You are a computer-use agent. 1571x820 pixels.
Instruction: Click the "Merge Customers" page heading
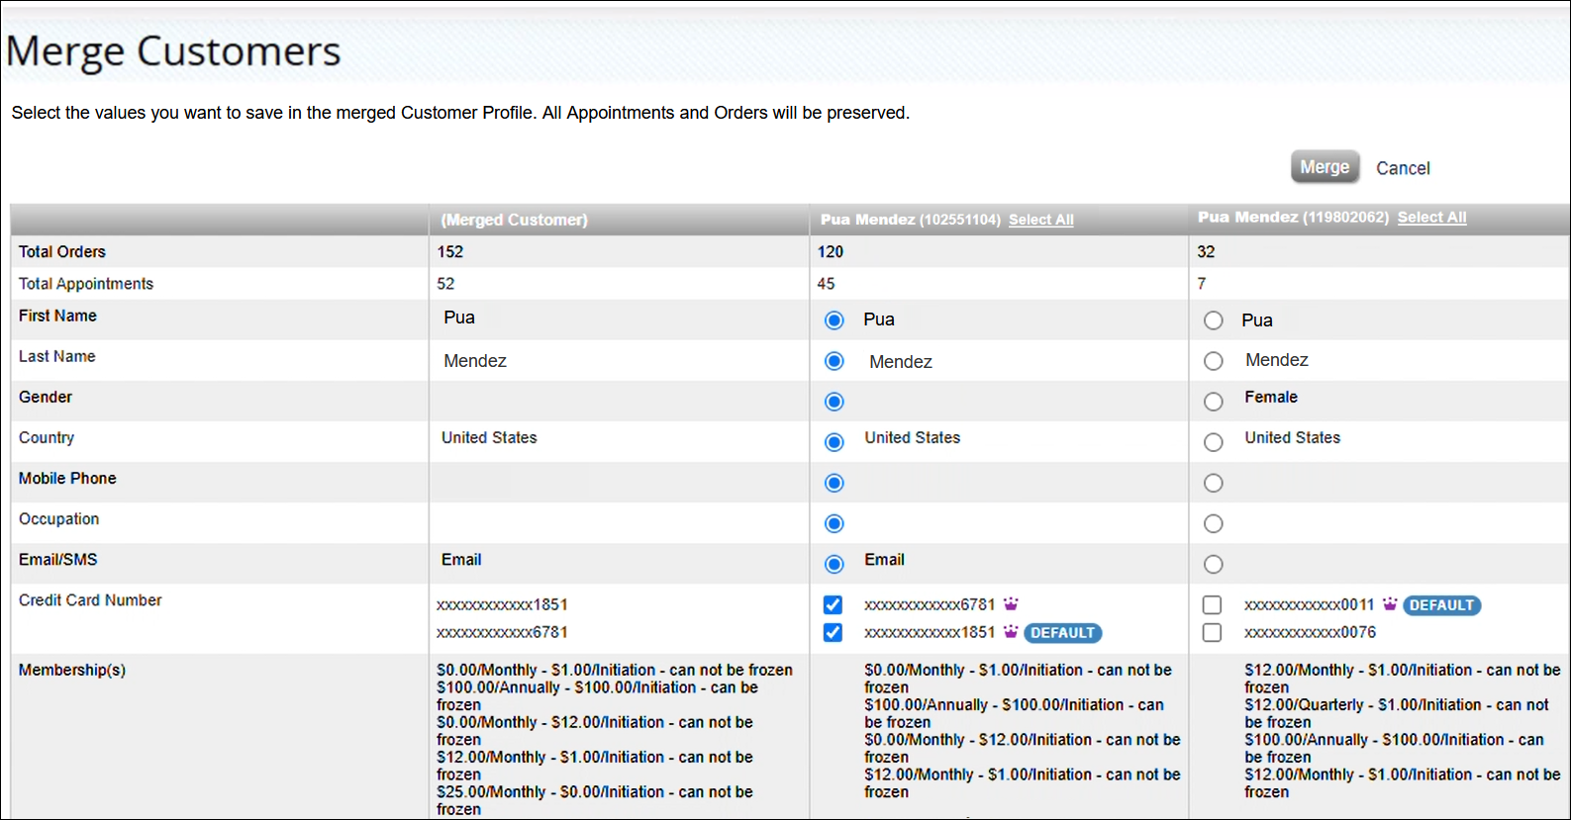click(x=173, y=51)
